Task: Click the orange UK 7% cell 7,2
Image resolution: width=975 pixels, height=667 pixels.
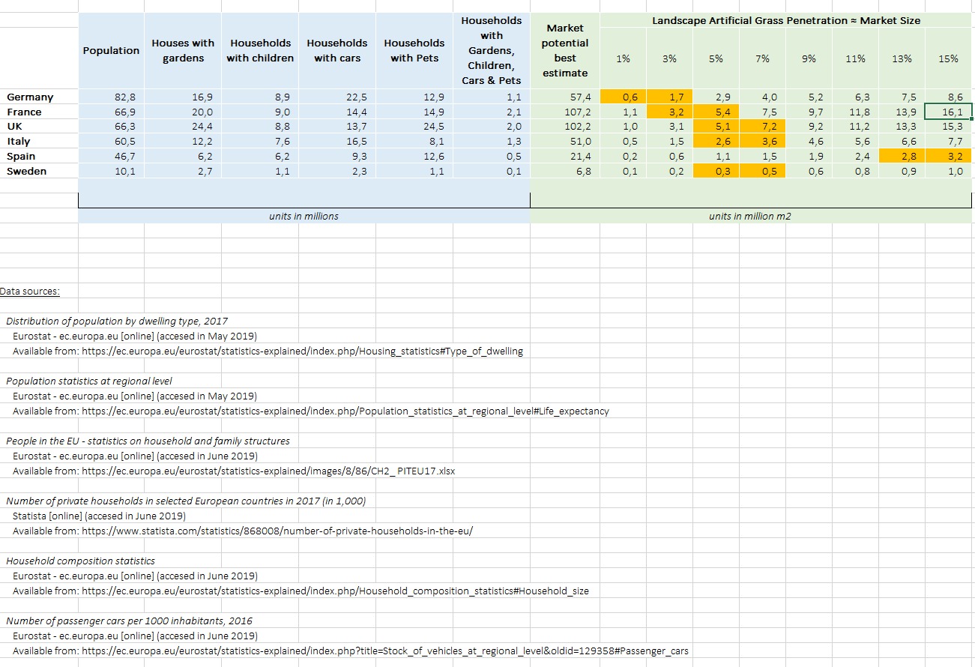Action: [x=762, y=127]
